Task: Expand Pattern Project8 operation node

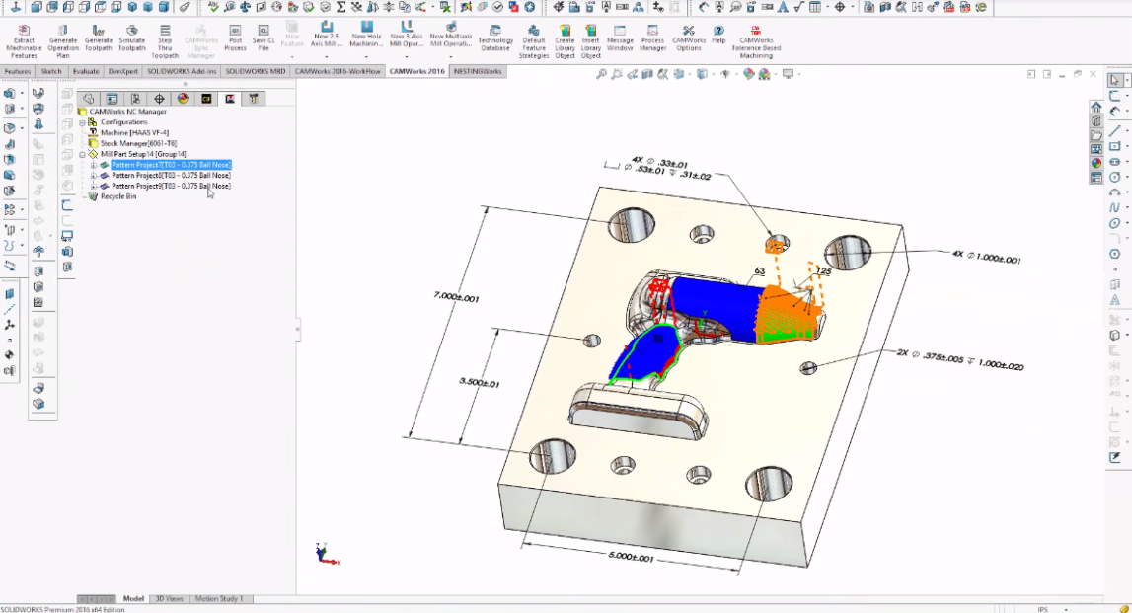Action: point(93,176)
